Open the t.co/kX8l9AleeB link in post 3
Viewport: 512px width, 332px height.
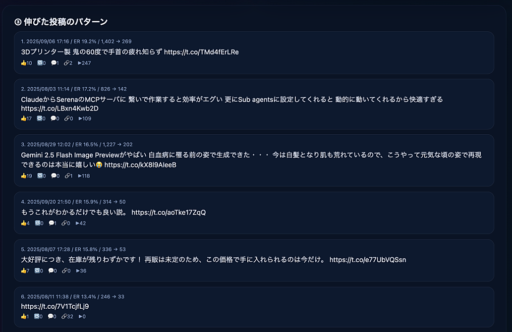click(140, 165)
